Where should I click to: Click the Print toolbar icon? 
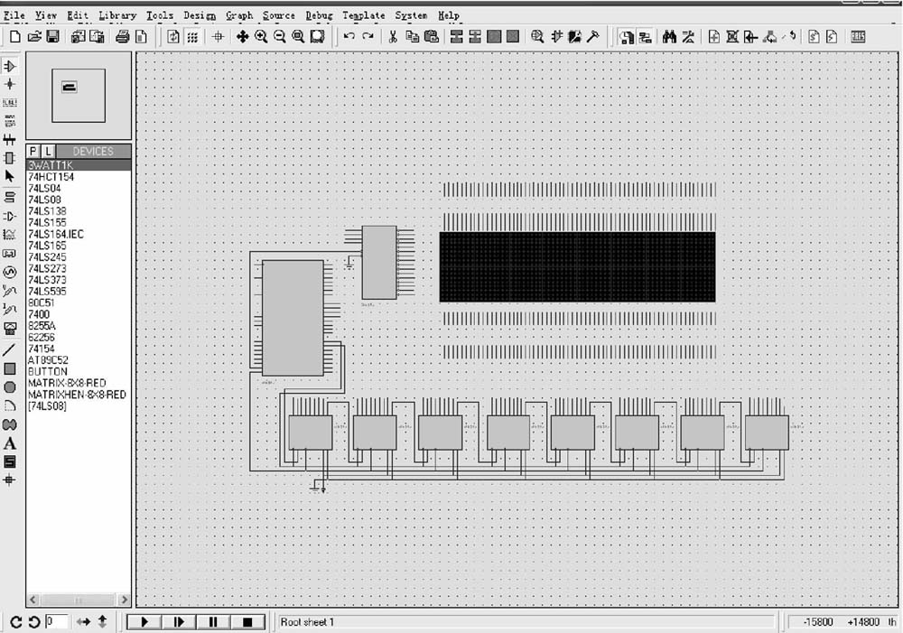coord(122,37)
